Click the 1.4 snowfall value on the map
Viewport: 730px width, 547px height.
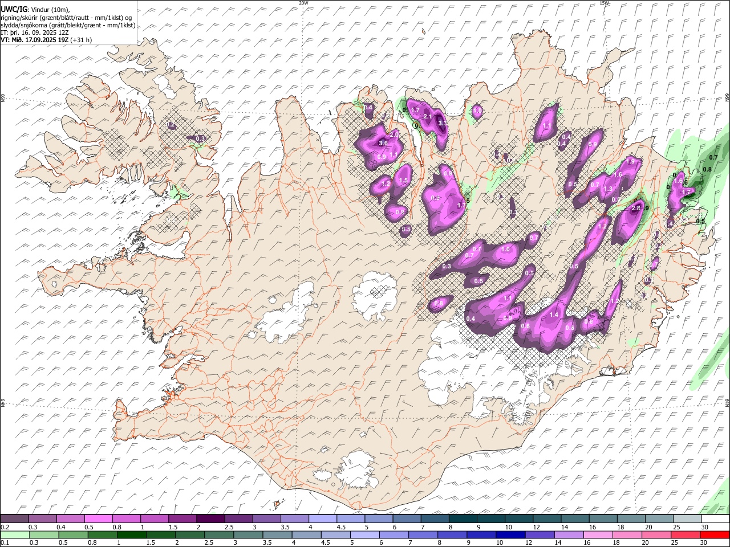click(x=554, y=315)
